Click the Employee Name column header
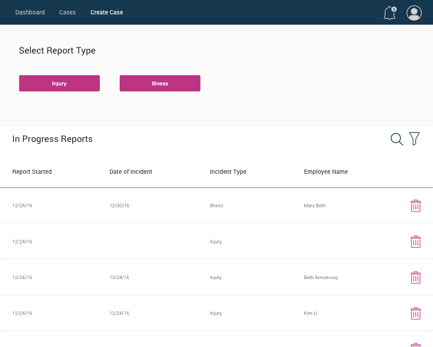The image size is (433, 347). 326,172
